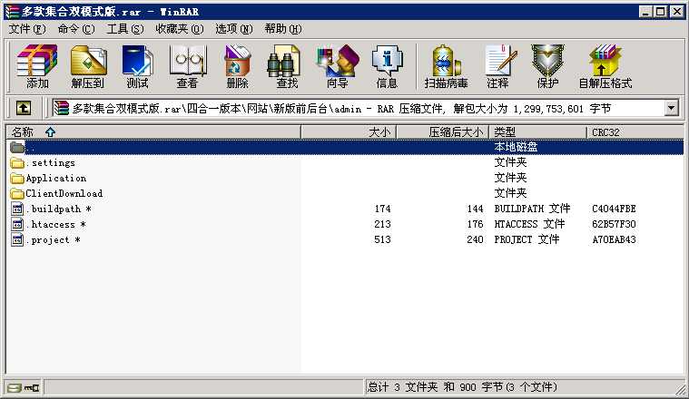This screenshot has width=689, height=399.
Task: Launch the 向导 (Wizard) tool
Action: click(338, 66)
